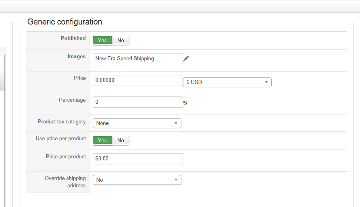Open the Override shipping address dropdown
This screenshot has height=207, width=360.
pos(137,180)
